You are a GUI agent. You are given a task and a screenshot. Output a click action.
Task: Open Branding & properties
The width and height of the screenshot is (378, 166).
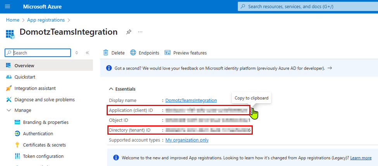click(47, 122)
